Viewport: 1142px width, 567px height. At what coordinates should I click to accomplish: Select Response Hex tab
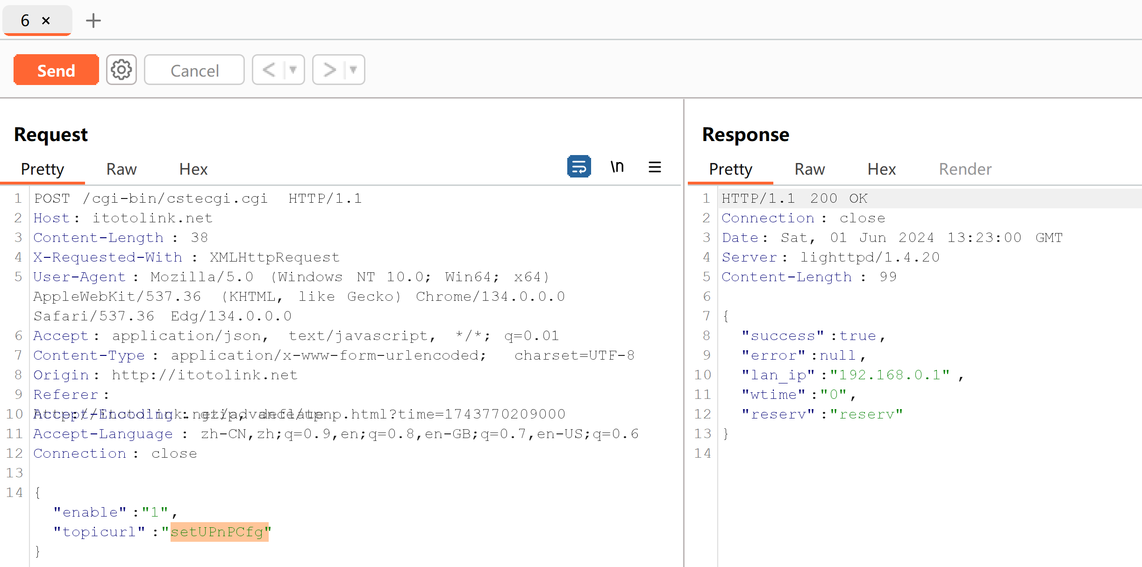(881, 169)
